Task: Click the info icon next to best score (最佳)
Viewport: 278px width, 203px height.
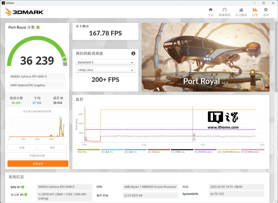Action: coord(62,98)
